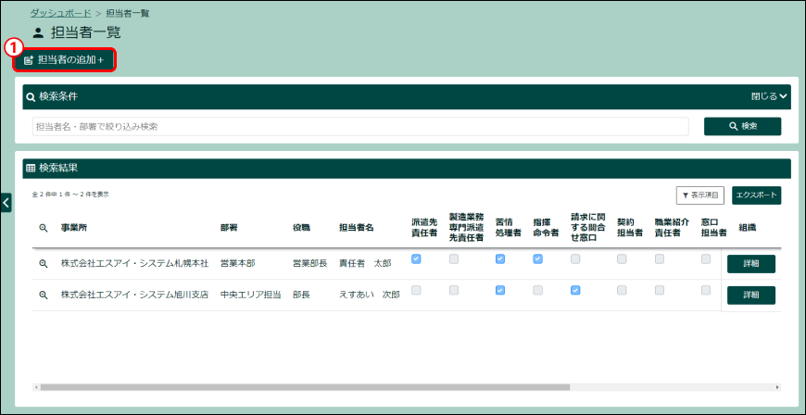Open 詳細 for えすあい 次郎
The height and width of the screenshot is (415, 806).
coord(751,296)
